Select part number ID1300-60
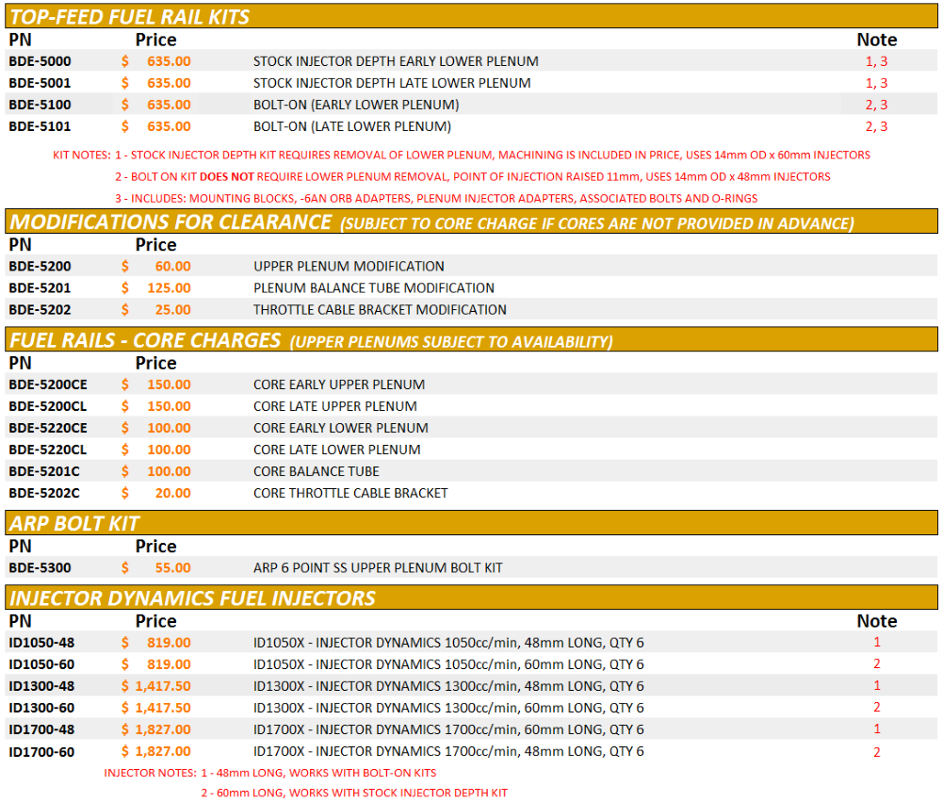The height and width of the screenshot is (802, 942). 41,708
